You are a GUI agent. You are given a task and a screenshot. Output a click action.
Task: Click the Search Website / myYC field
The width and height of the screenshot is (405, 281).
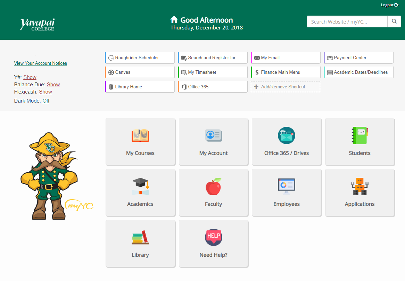[x=347, y=21]
